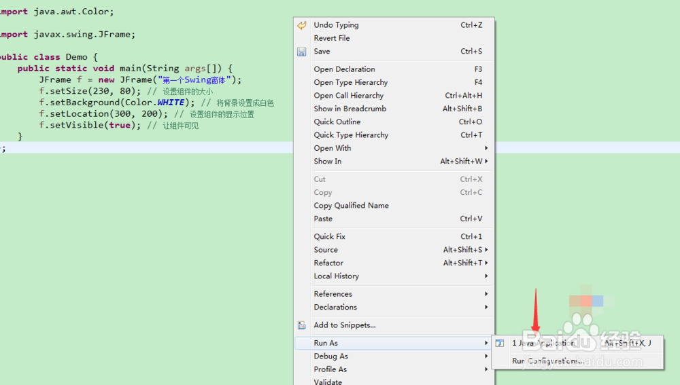Screen dimensions: 680x385
Task: Expand the Show In submenu arrow
Action: click(486, 161)
